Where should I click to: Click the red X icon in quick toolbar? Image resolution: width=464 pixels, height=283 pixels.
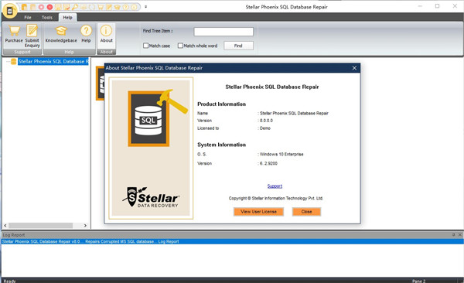tap(49, 7)
